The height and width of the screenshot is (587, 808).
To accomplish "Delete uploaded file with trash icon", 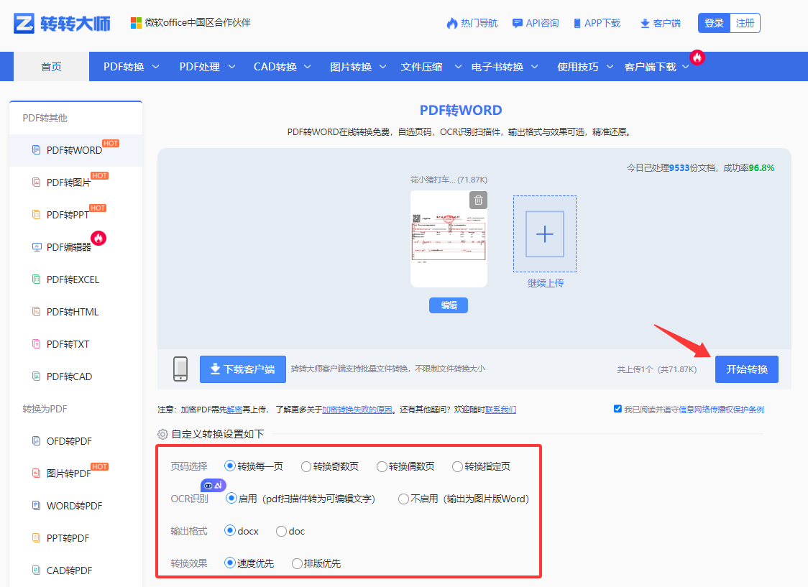I will point(478,200).
